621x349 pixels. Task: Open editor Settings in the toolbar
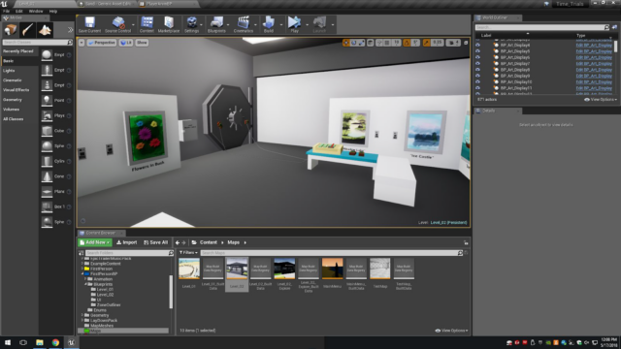click(x=192, y=24)
